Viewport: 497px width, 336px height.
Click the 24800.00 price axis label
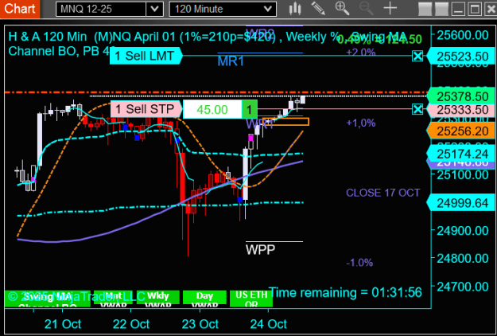point(463,258)
